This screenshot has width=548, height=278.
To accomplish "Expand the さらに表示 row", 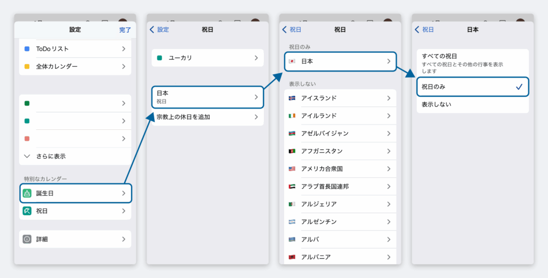I will pyautogui.click(x=75, y=156).
